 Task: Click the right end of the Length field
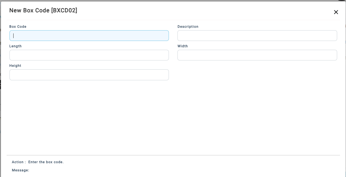(164, 55)
